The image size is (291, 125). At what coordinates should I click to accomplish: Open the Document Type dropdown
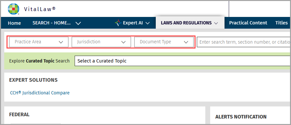click(x=164, y=42)
